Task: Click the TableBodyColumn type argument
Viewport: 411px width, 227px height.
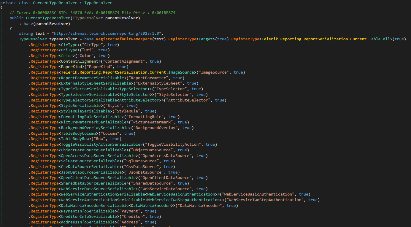Action: 78,134
